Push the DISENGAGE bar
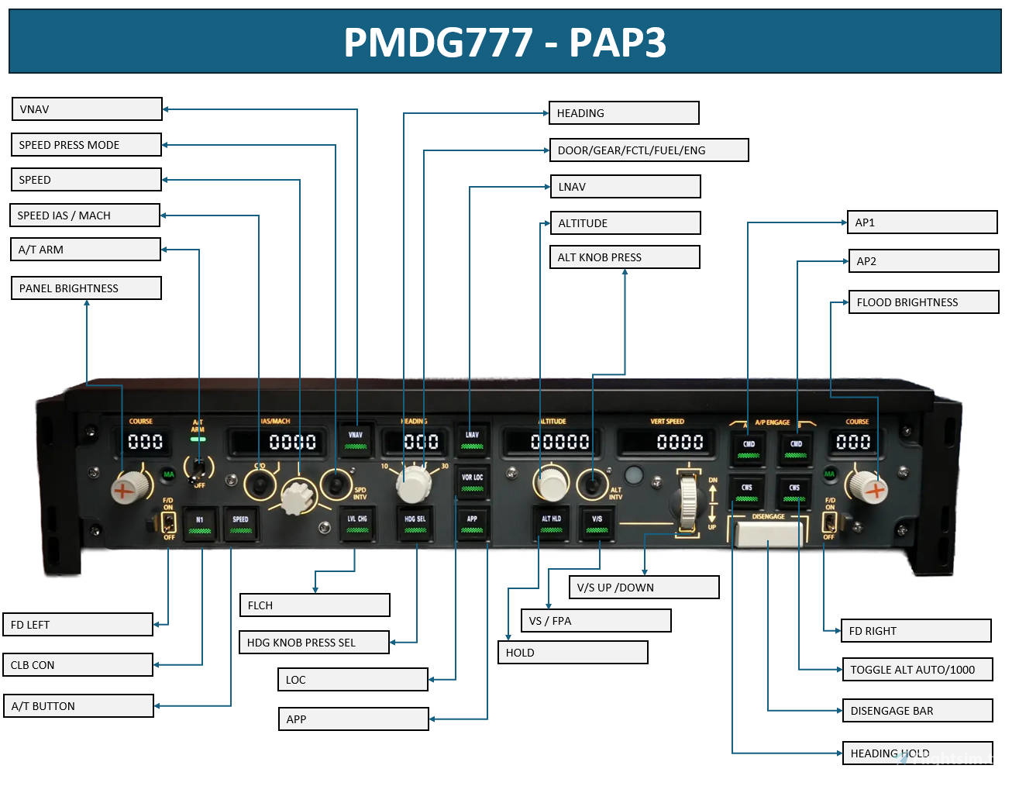 coord(768,534)
